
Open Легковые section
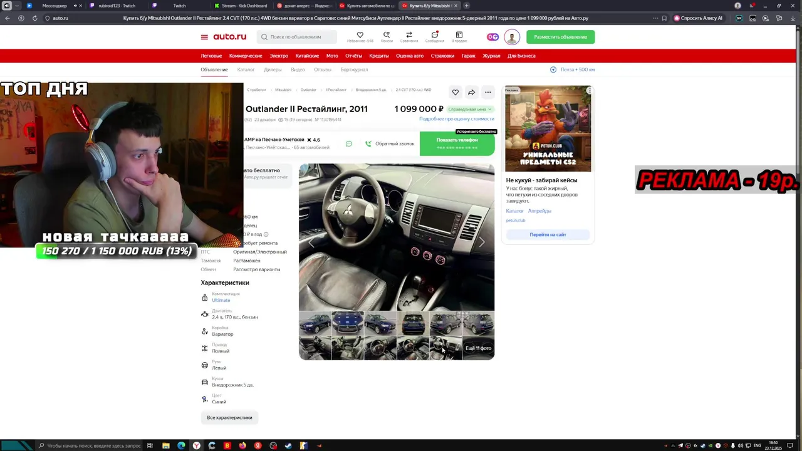click(x=211, y=56)
